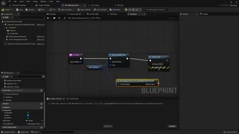
Task: Click Edit in C++ link for Character Movement
Action: coord(41,44)
